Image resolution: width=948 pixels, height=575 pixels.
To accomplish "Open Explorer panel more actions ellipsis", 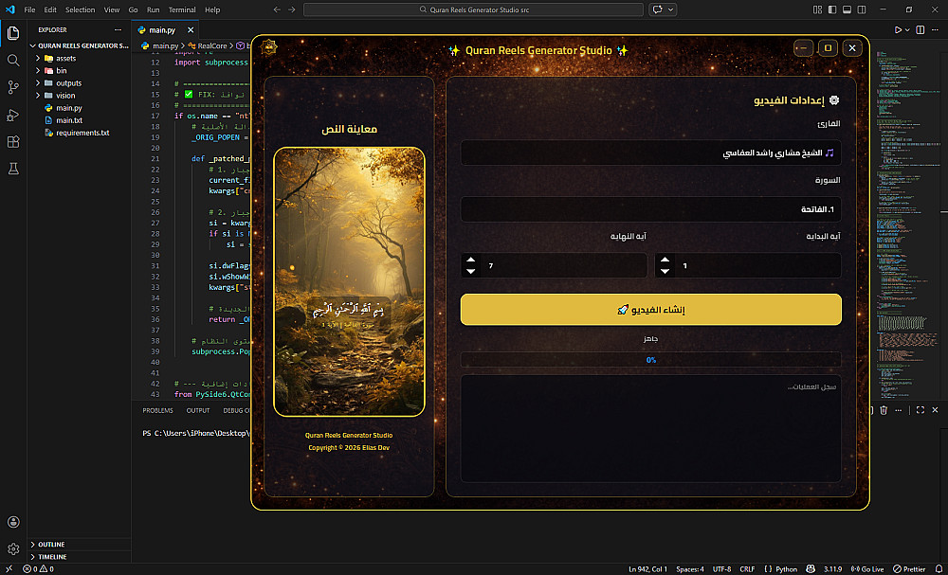I will coord(118,29).
